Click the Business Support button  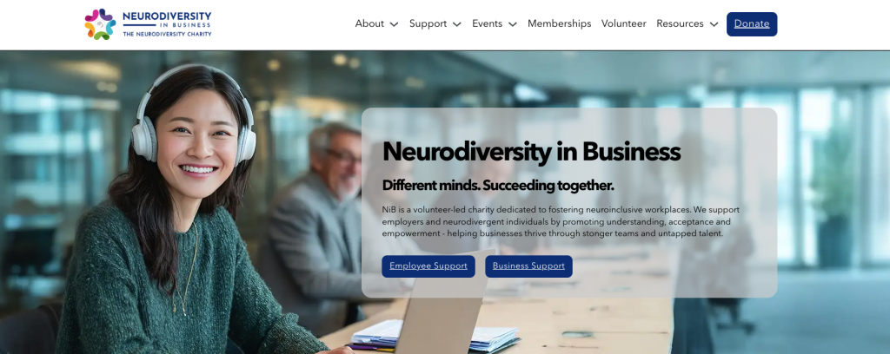pyautogui.click(x=528, y=266)
